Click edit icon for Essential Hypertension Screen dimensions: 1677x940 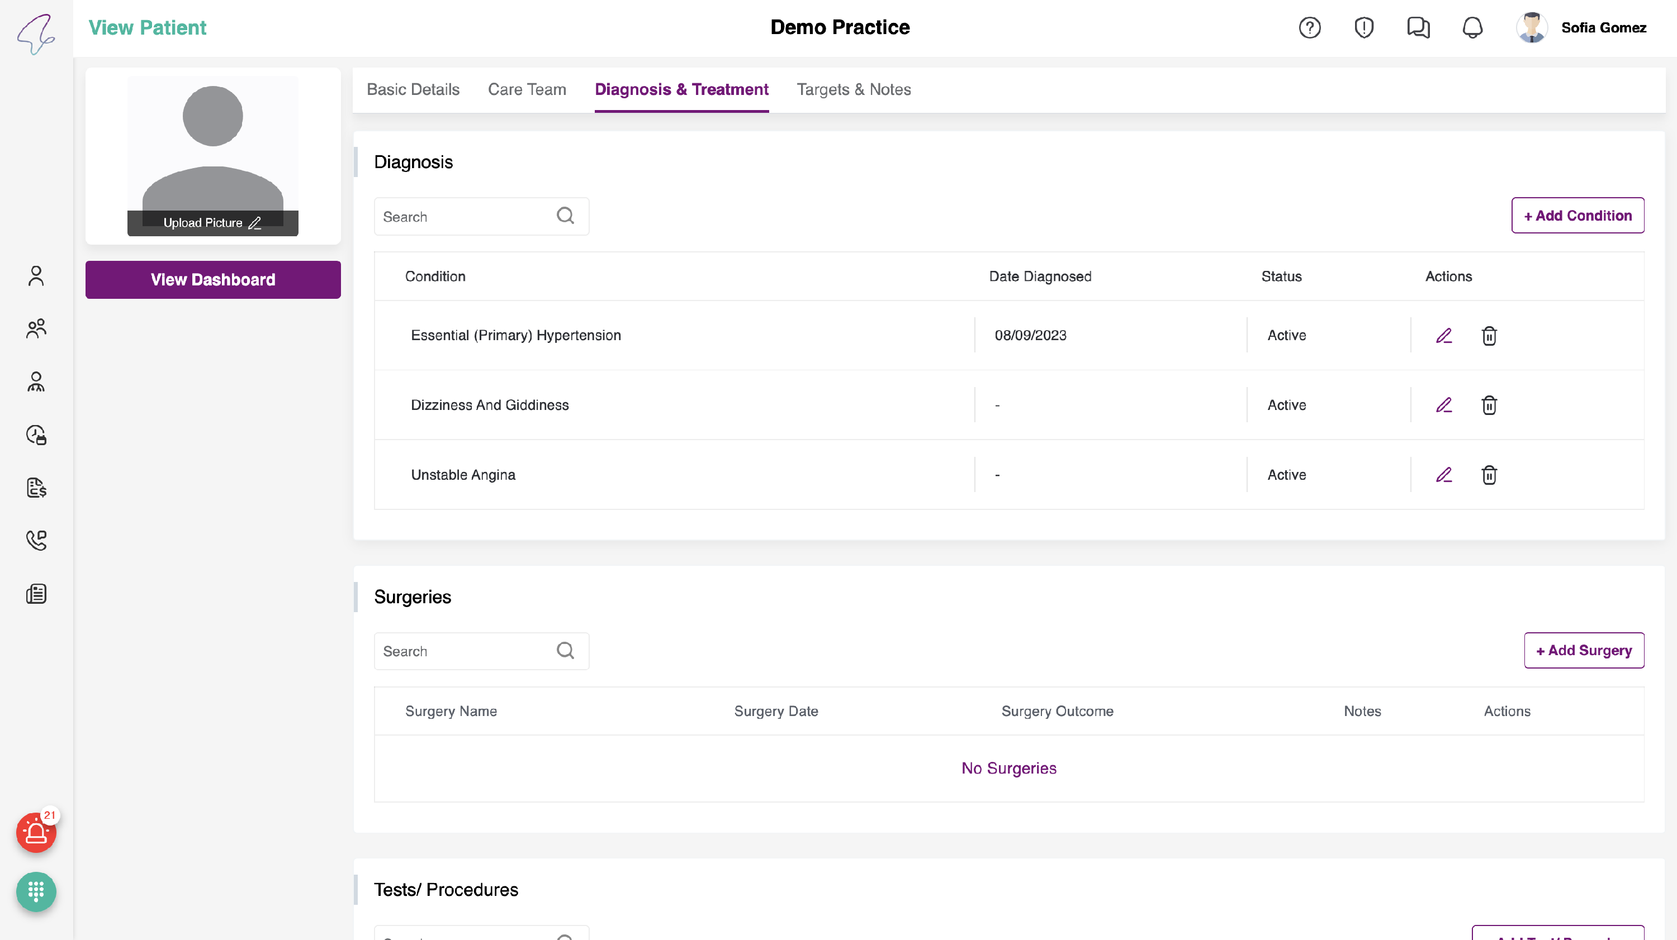coord(1443,336)
